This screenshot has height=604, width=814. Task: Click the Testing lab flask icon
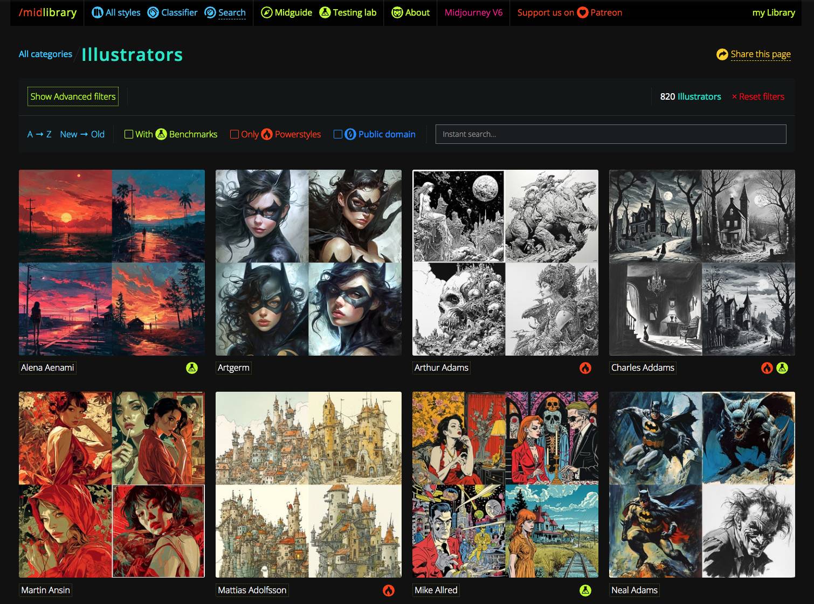point(325,12)
